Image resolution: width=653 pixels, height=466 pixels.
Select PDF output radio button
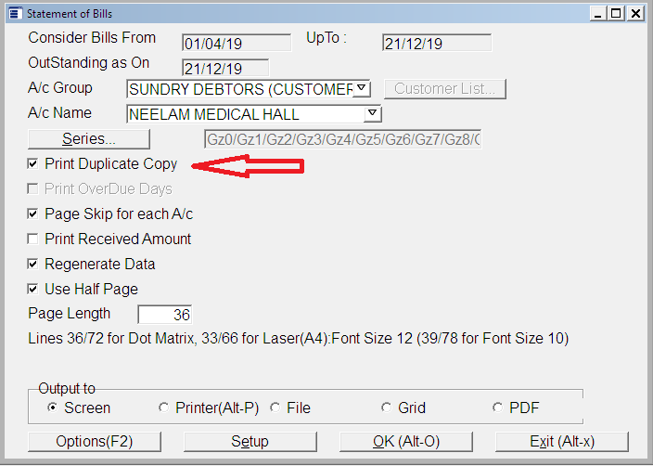click(497, 408)
